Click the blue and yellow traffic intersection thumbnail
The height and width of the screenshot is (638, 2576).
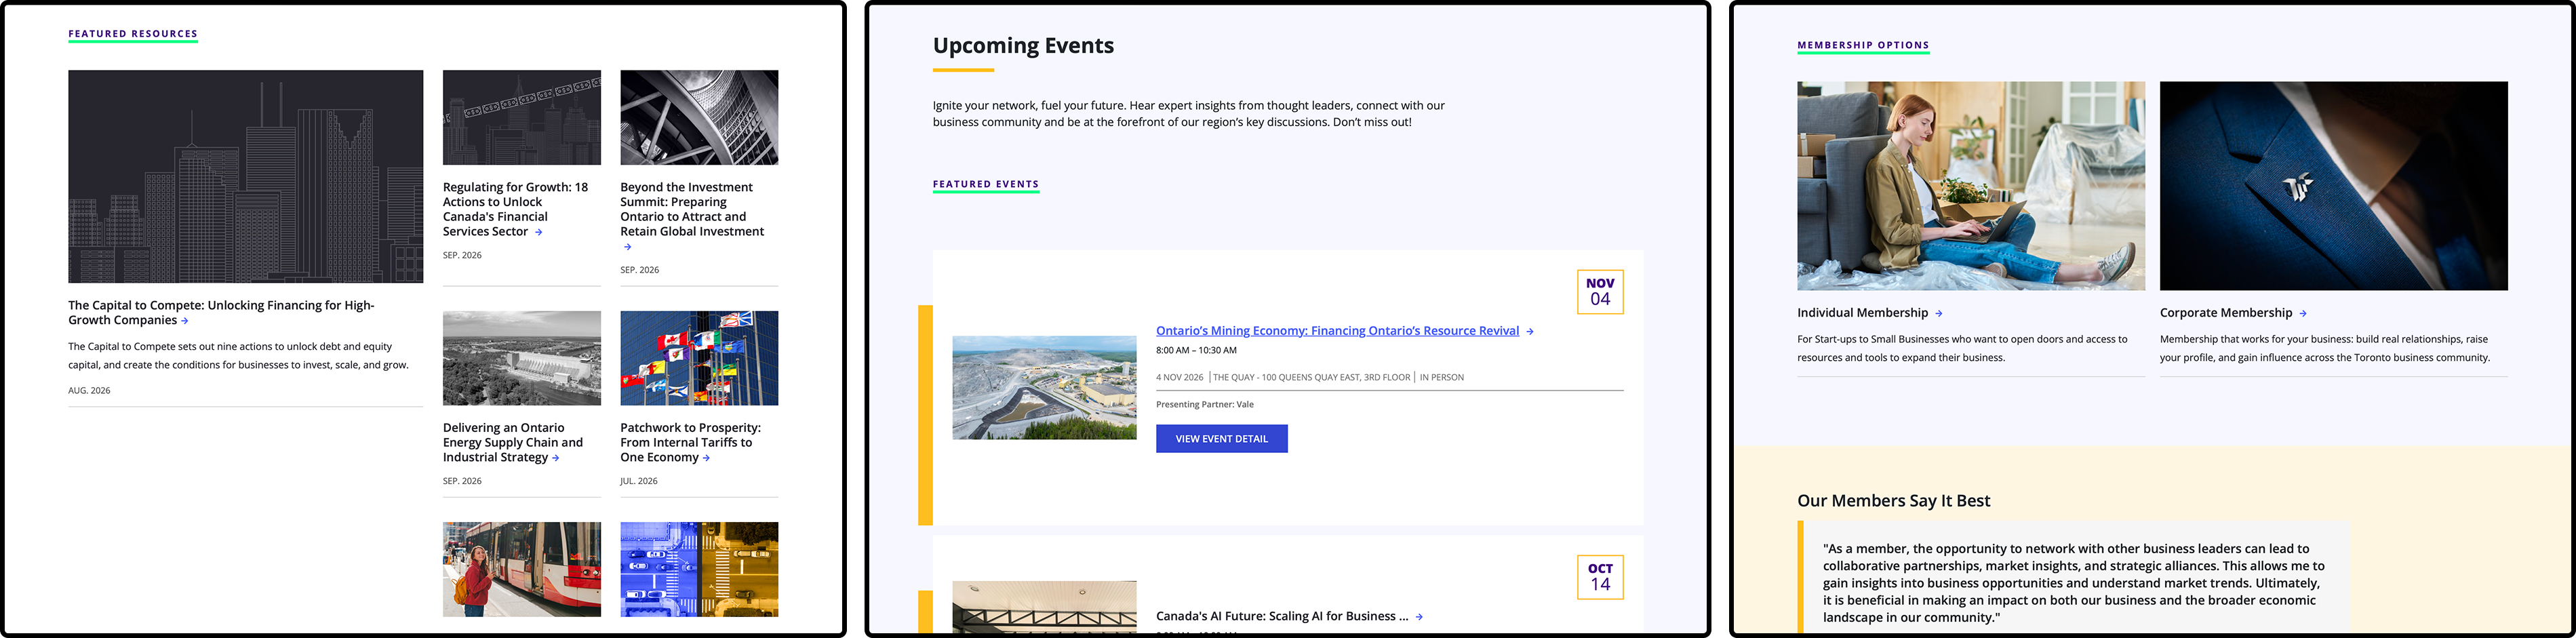[x=699, y=569]
